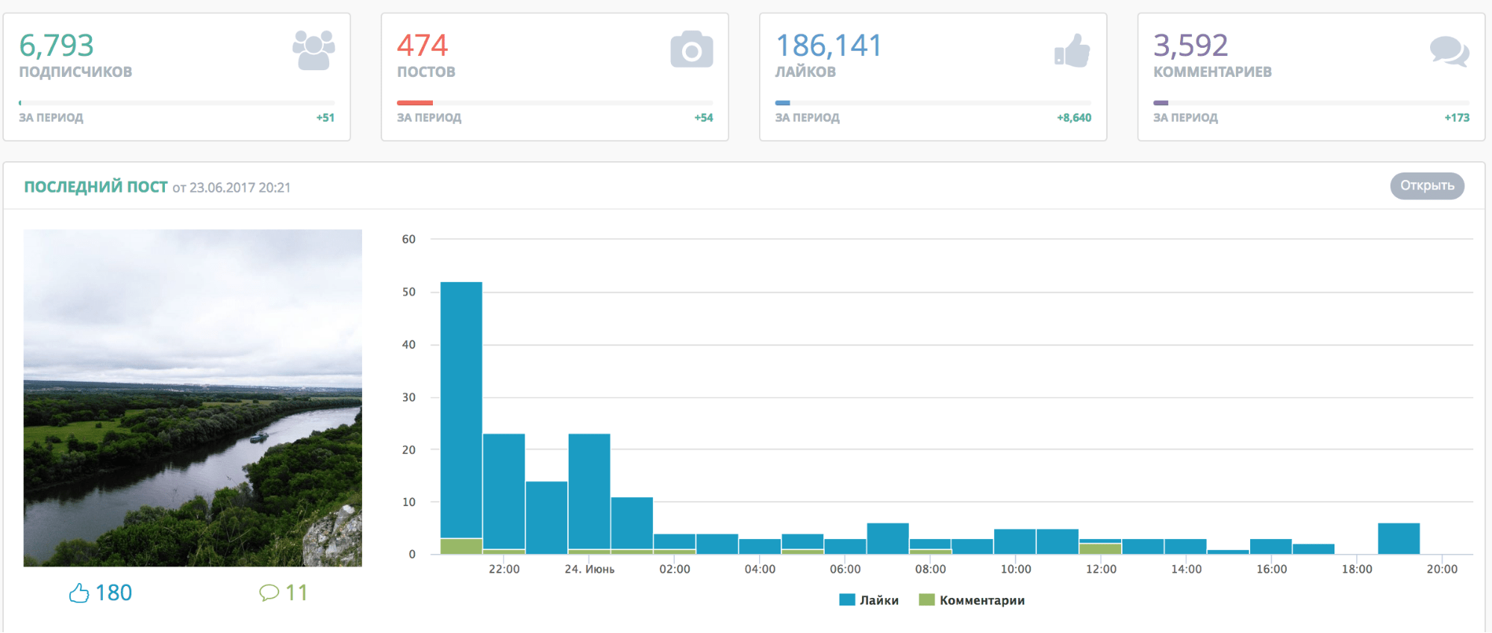Click the ПОСЛЕДНИЙ ПОСТ heading

[x=96, y=187]
